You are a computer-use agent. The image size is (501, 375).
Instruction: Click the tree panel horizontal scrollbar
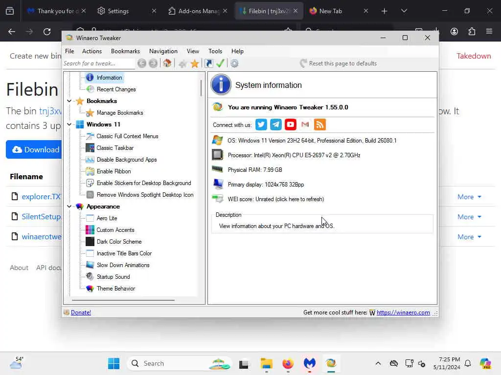coord(123,300)
